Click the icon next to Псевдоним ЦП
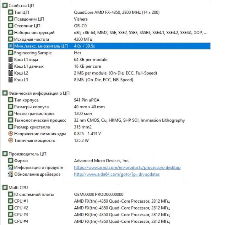 11,19
